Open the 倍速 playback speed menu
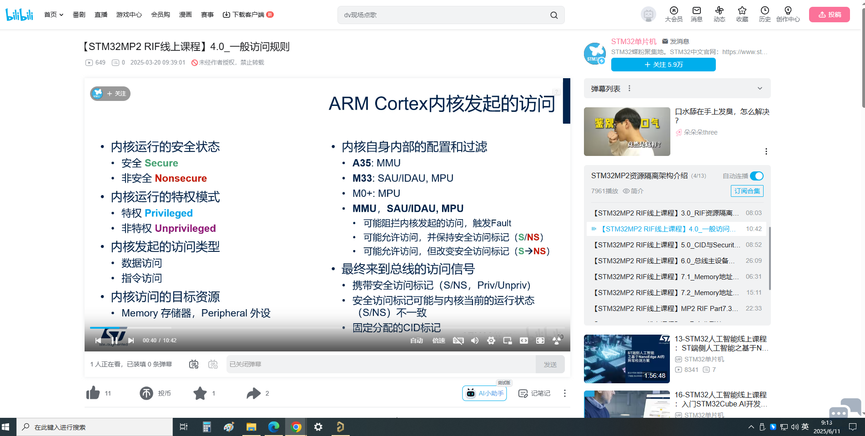 [x=438, y=341]
